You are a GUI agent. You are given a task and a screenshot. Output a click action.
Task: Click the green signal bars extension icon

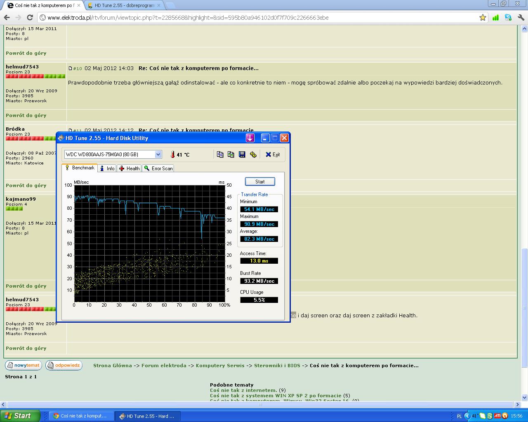point(496,17)
